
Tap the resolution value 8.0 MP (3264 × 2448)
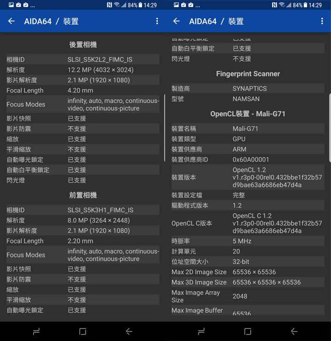[98, 220]
